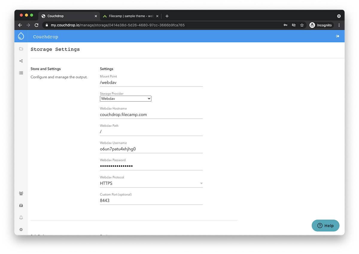The image size is (359, 254).
Task: Reload the page
Action: pyautogui.click(x=36, y=25)
